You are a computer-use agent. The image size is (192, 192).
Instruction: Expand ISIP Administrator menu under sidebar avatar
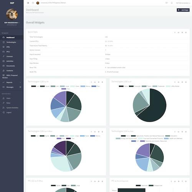[x=12, y=23]
